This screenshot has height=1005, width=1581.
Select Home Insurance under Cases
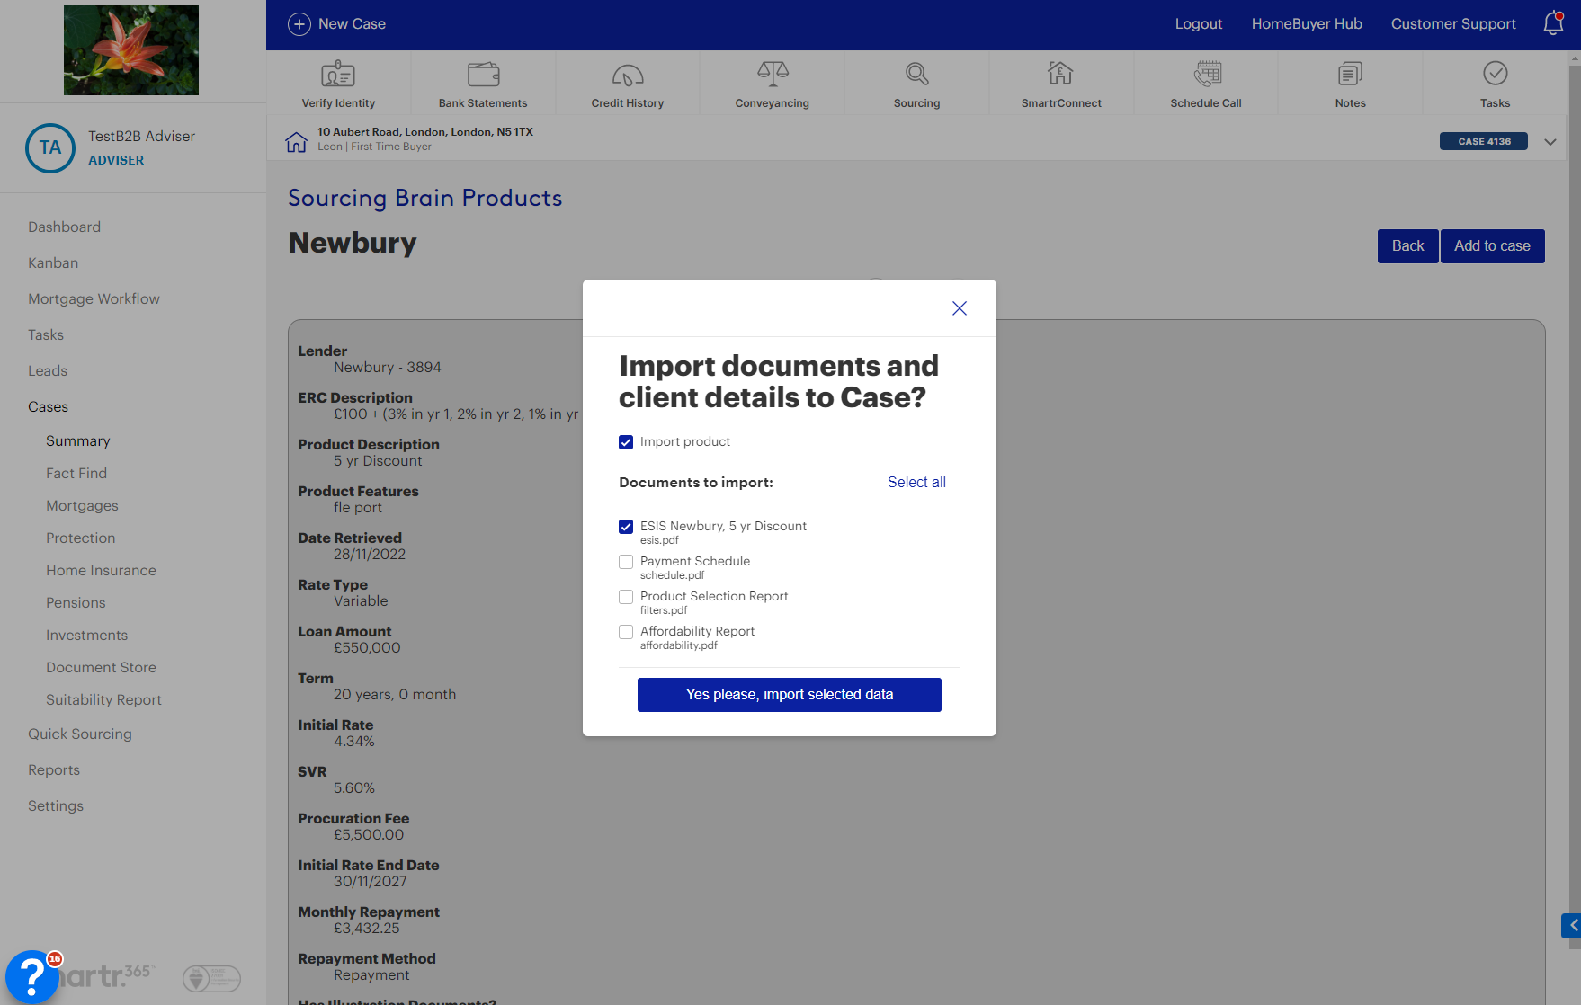tap(101, 570)
